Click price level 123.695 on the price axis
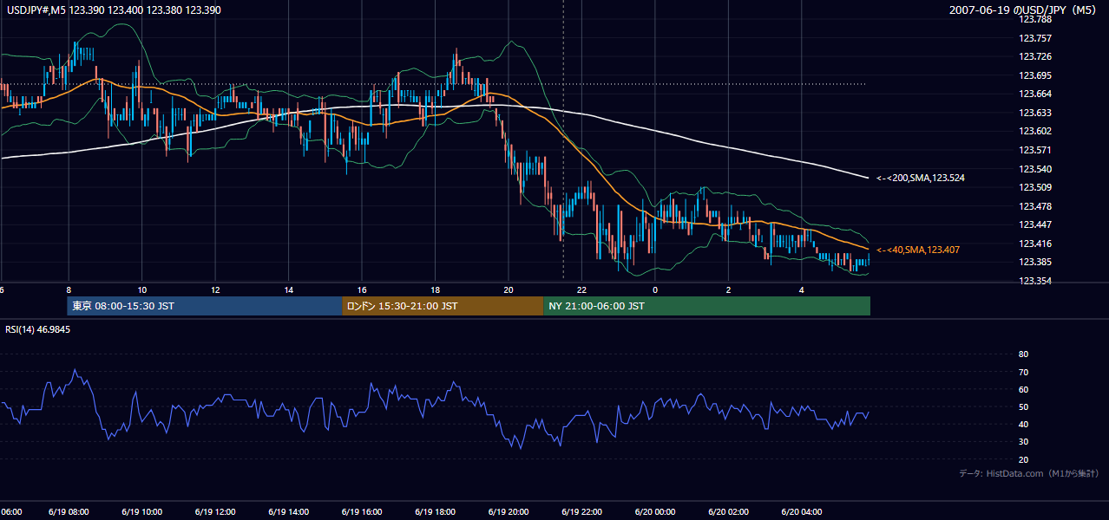Screen dimensions: 1109x520 [x=1034, y=75]
